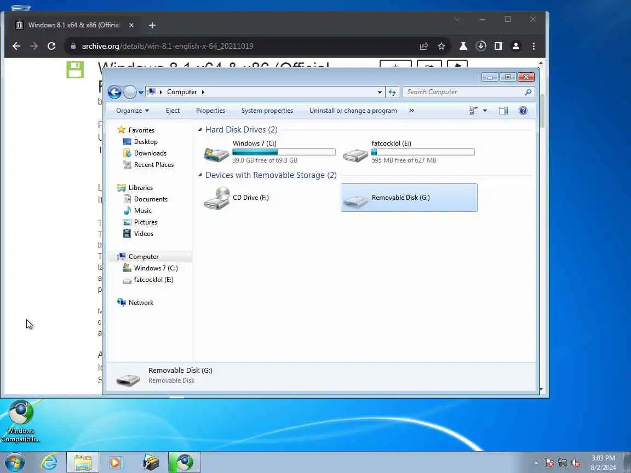Open Recent Places
631x473 pixels.
pos(154,164)
